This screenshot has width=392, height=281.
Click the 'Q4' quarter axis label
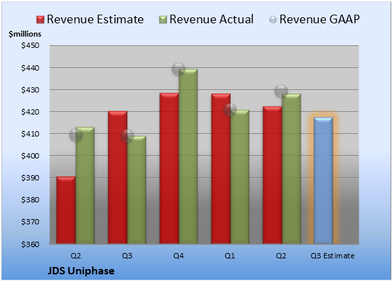(179, 256)
